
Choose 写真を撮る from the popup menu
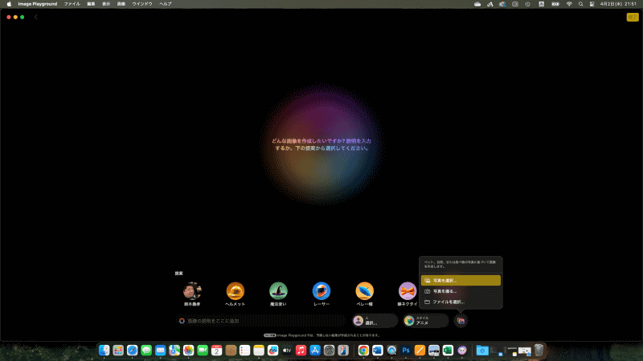(461, 291)
